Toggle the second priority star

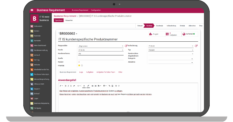point(82,65)
